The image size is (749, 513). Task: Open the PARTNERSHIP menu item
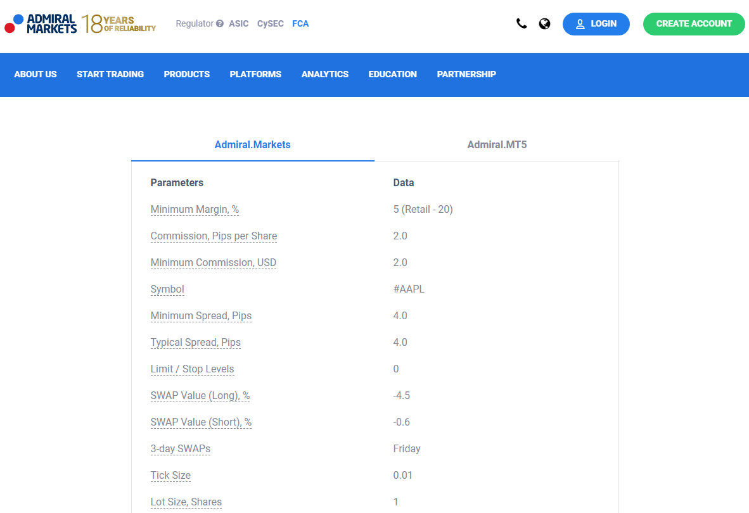click(x=466, y=74)
